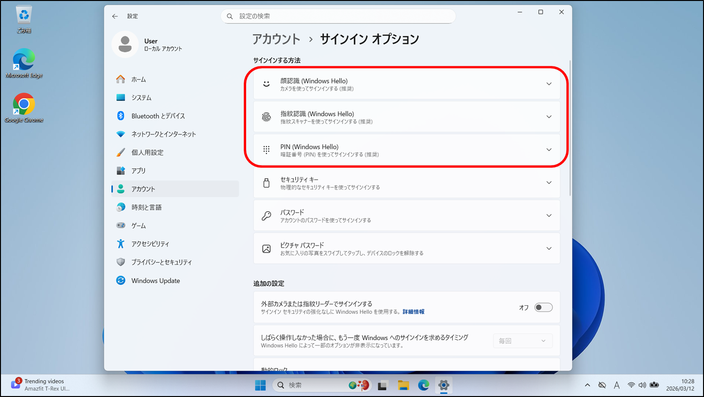Open 時刻と言語 settings
The width and height of the screenshot is (704, 397).
pyautogui.click(x=175, y=207)
